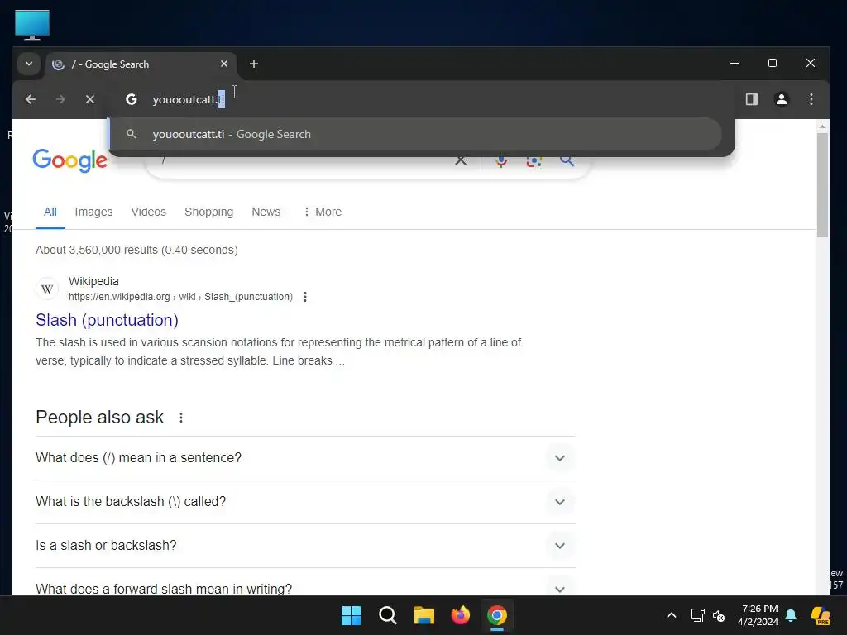Open the Wikipedia result's three-dot options
The image size is (847, 635).
305,297
